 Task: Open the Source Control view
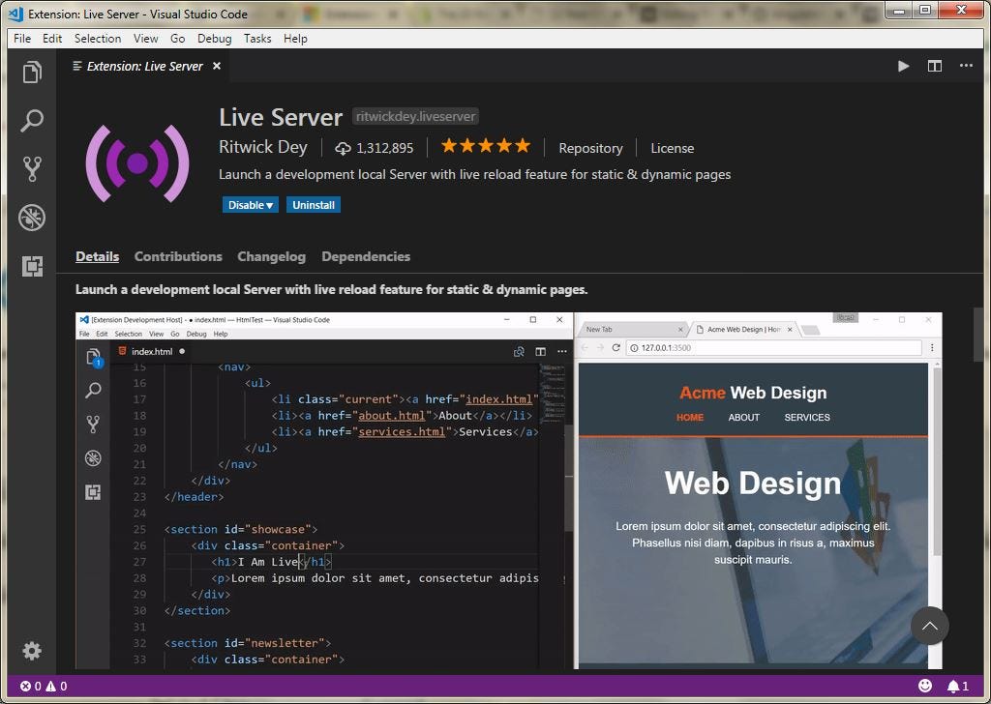coord(32,169)
